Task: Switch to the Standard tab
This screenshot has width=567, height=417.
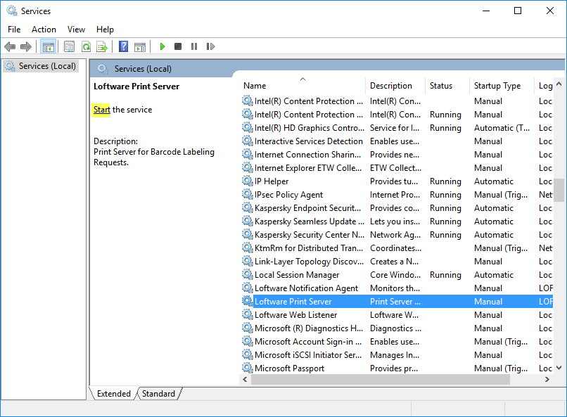Action: pos(158,394)
